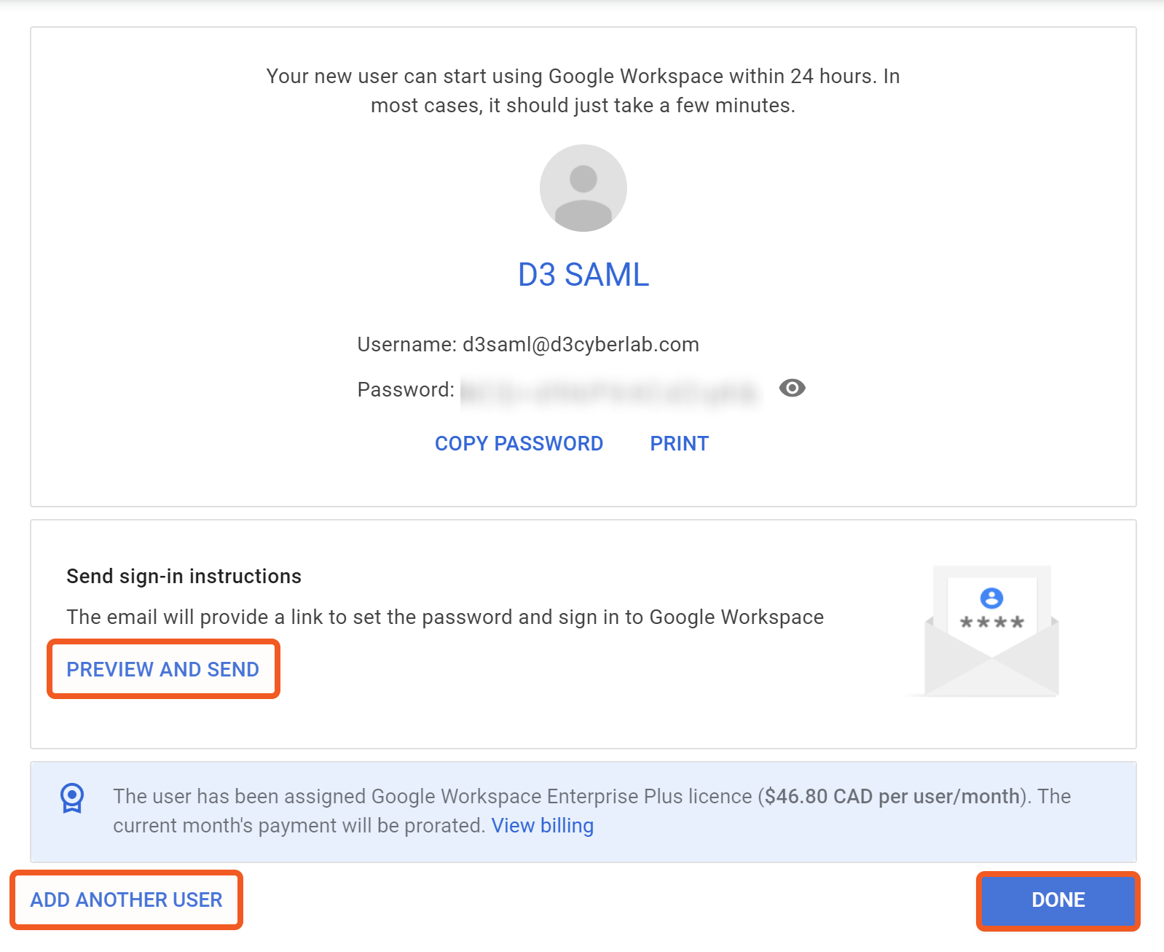Click the username d3saml@d3cyberlab.com
Screen dimensions: 1164x952
click(x=581, y=344)
